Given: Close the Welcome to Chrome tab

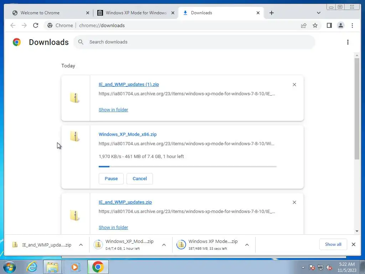Looking at the screenshot, I should pos(88,13).
